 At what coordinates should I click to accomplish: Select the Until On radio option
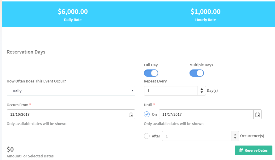147,114
